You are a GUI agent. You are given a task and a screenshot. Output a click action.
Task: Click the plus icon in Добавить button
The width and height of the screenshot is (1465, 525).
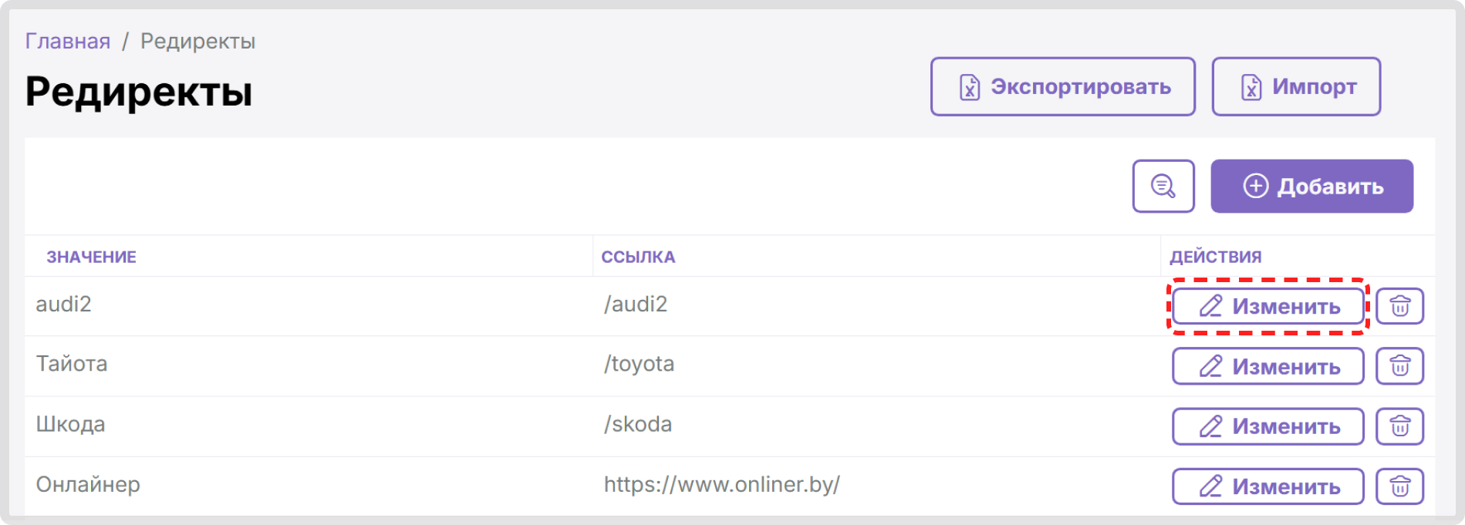[1256, 186]
